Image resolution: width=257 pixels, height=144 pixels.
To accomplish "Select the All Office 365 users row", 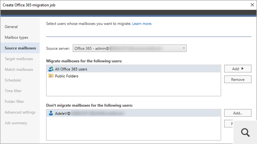I will click(134, 69).
